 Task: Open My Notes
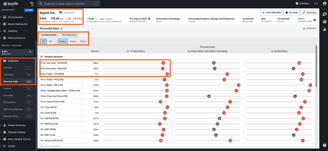point(292,13)
